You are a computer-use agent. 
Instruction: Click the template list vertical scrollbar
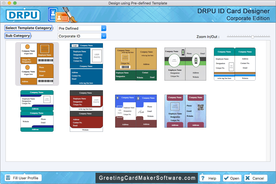[x=268, y=101]
